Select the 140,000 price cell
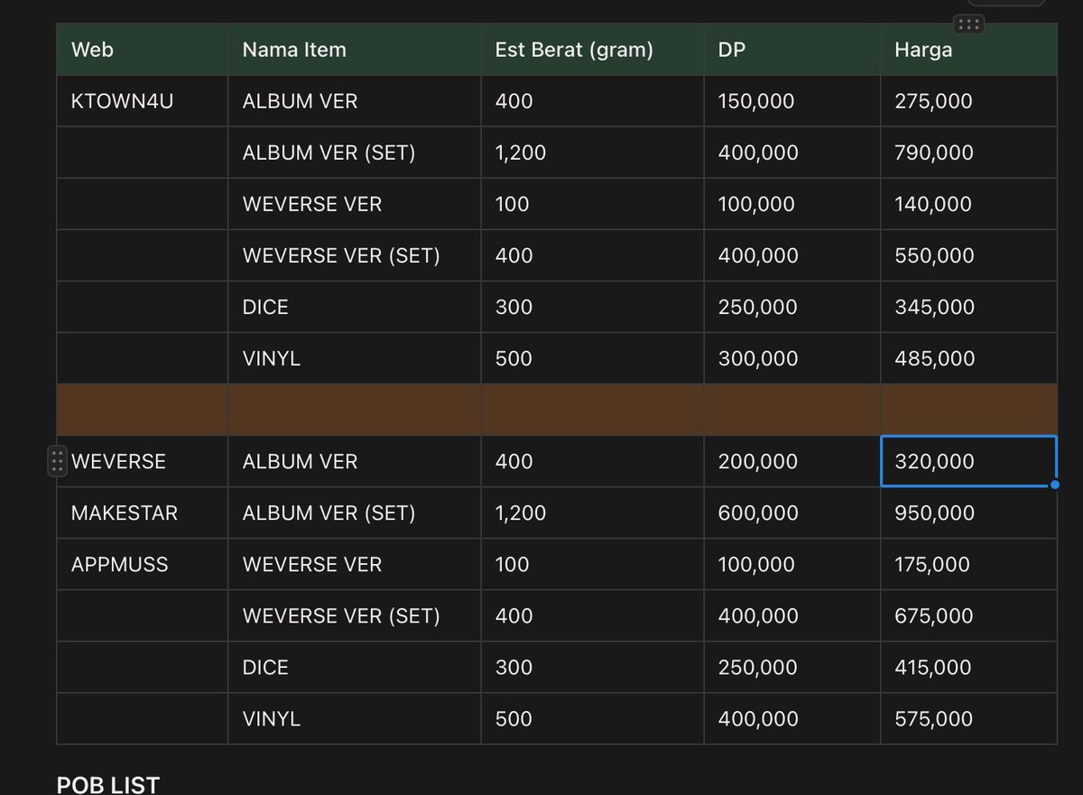This screenshot has width=1083, height=795. pos(968,204)
